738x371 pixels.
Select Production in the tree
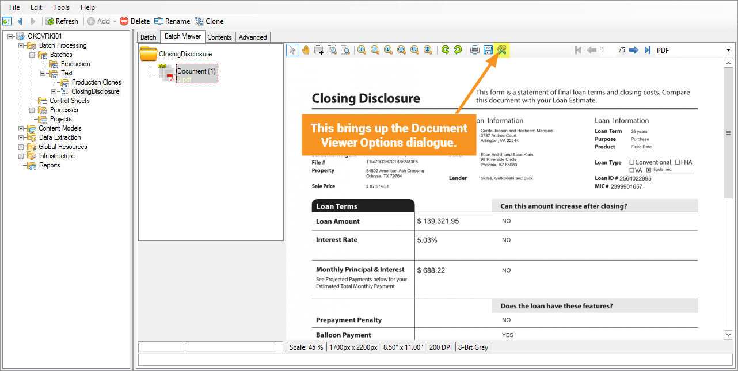pos(75,64)
